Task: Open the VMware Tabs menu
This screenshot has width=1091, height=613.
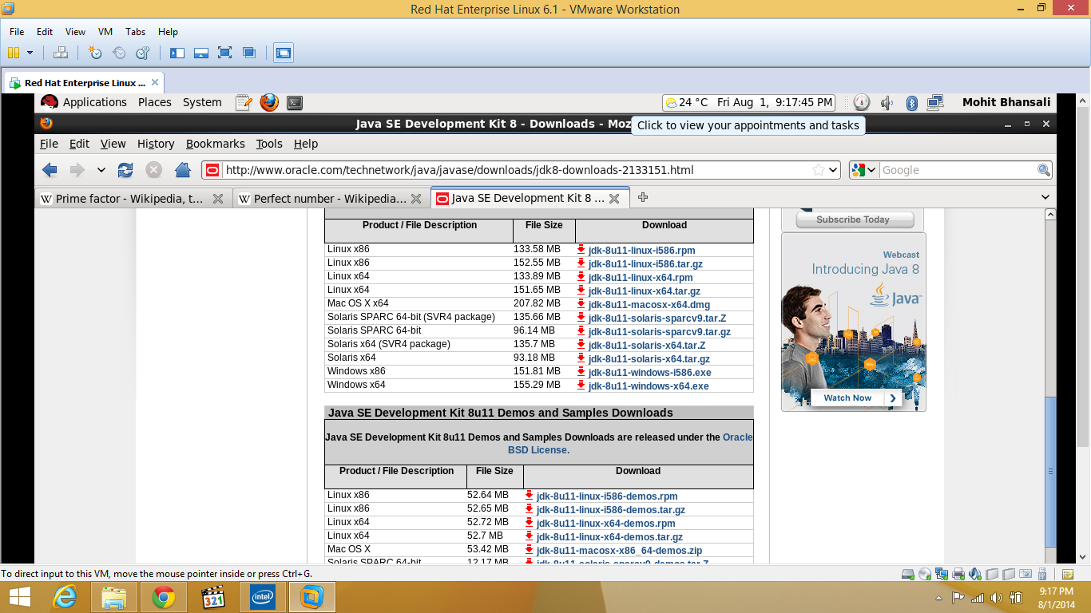Action: point(135,32)
